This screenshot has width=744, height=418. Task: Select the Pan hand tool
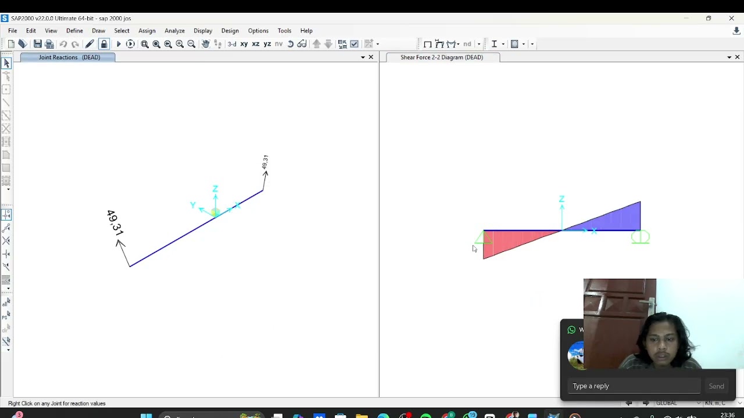pyautogui.click(x=205, y=44)
